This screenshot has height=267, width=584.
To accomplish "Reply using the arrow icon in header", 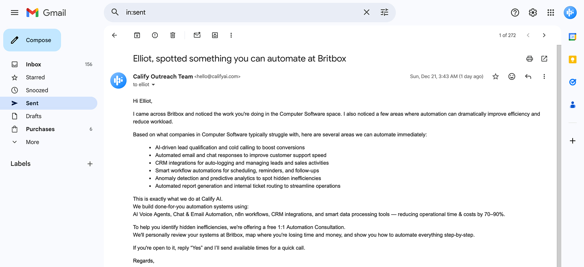I will coord(528,76).
